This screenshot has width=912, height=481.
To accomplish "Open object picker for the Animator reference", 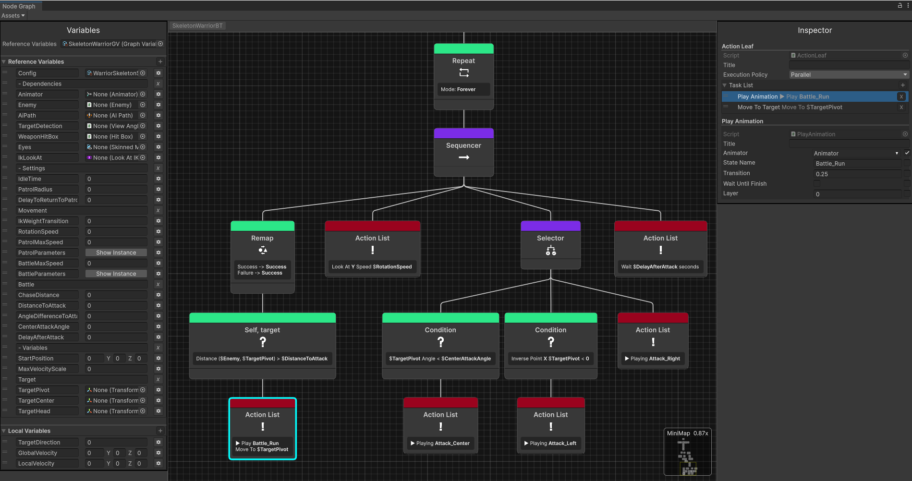I will click(x=143, y=95).
